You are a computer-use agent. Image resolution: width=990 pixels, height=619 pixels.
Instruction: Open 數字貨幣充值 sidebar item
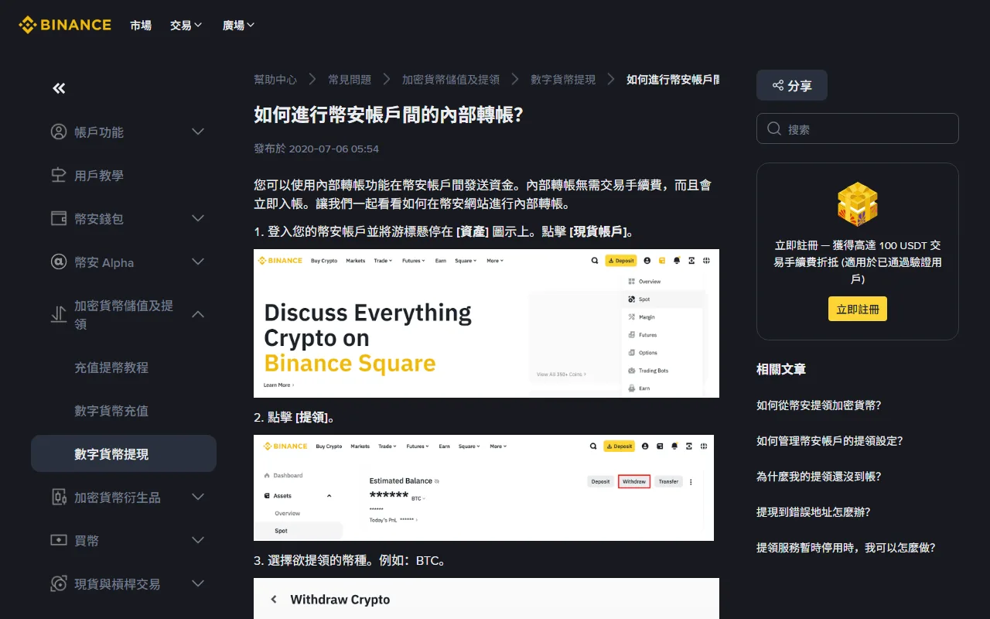tap(111, 411)
